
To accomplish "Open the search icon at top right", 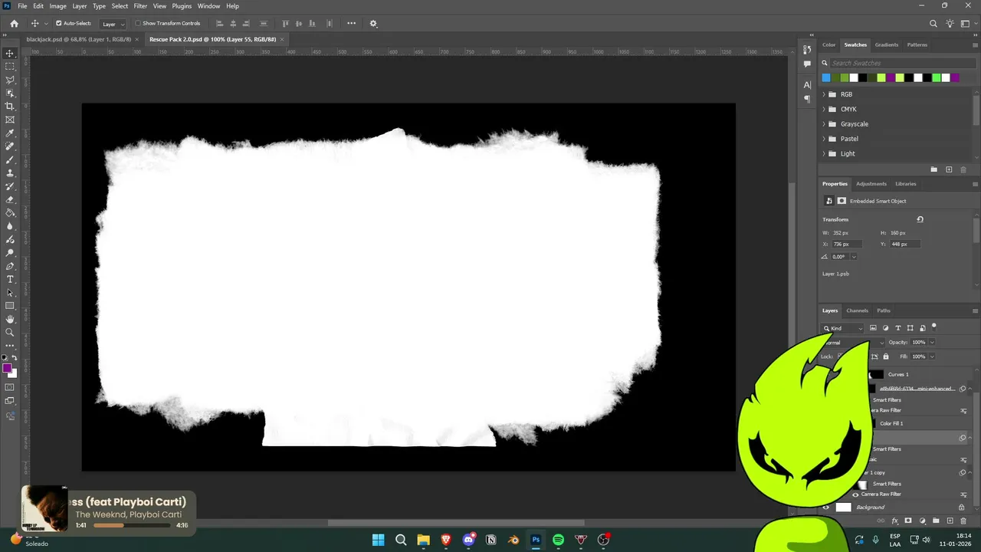I will coord(933,24).
